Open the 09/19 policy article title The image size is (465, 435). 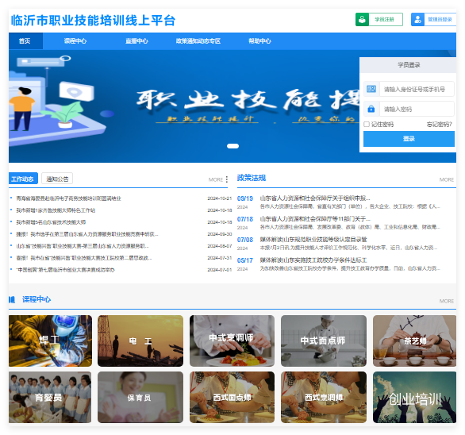point(315,198)
